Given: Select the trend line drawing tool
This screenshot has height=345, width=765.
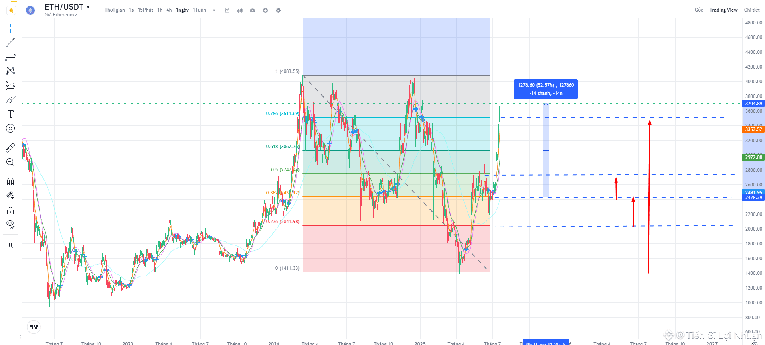Looking at the screenshot, I should (x=10, y=42).
